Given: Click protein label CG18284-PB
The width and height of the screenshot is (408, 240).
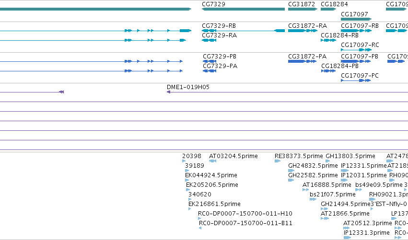Looking at the screenshot, I should coord(340,66).
